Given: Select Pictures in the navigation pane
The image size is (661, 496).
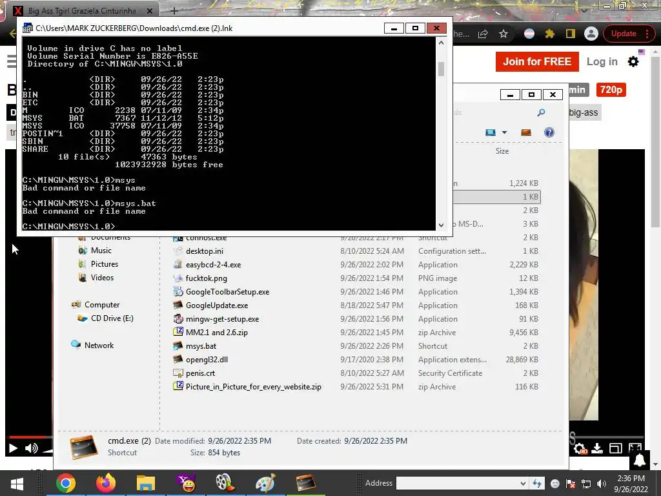Looking at the screenshot, I should click(x=105, y=264).
